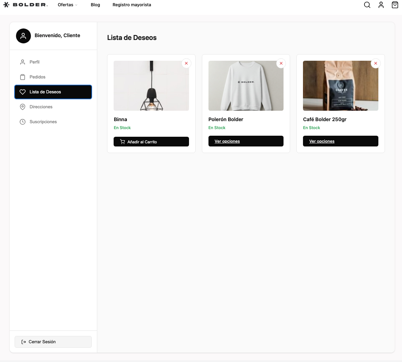Viewport: 402px width, 362px height.
Task: Open the shopping bag cart icon
Action: coord(395,5)
